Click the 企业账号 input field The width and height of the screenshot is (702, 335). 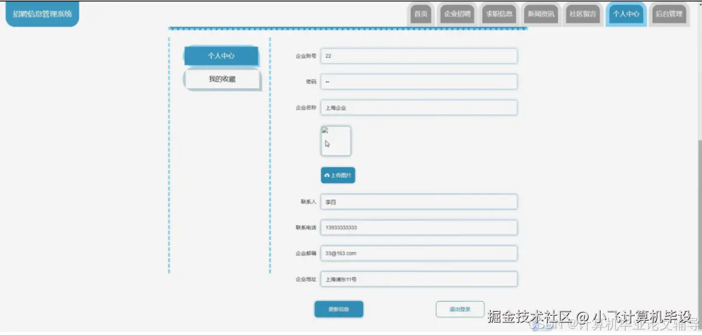[x=419, y=56]
